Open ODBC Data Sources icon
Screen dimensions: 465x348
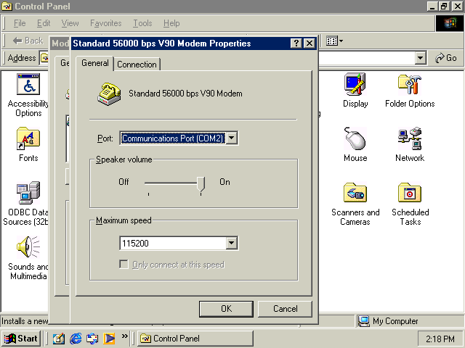pos(28,193)
